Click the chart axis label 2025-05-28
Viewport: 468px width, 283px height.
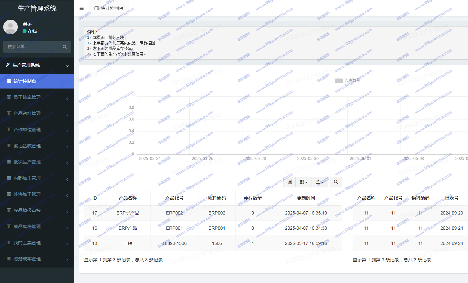[x=255, y=159]
